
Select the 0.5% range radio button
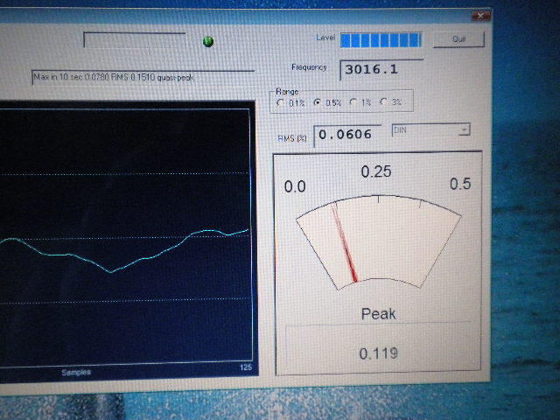pos(318,102)
